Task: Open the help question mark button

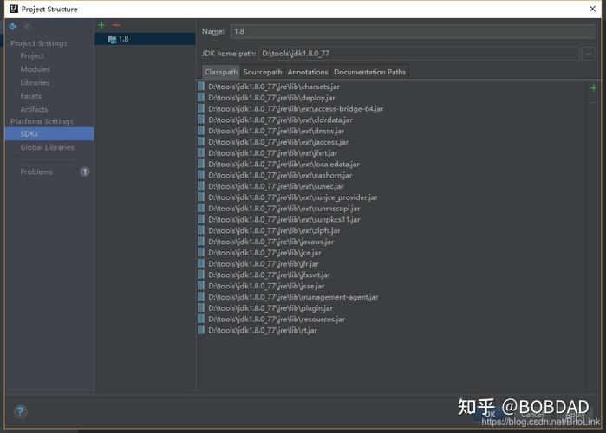Action: pos(21,411)
